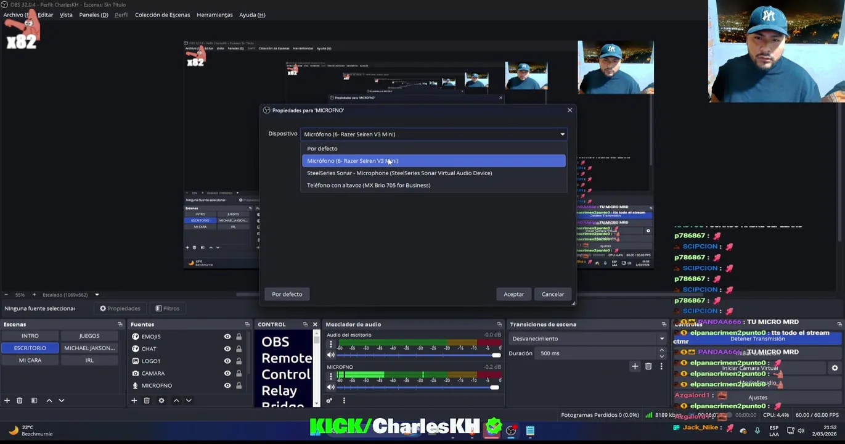Click Aceptar in properties dialog
This screenshot has height=444, width=845.
pyautogui.click(x=514, y=294)
